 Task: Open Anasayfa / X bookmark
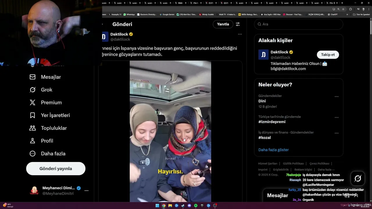[115, 14]
